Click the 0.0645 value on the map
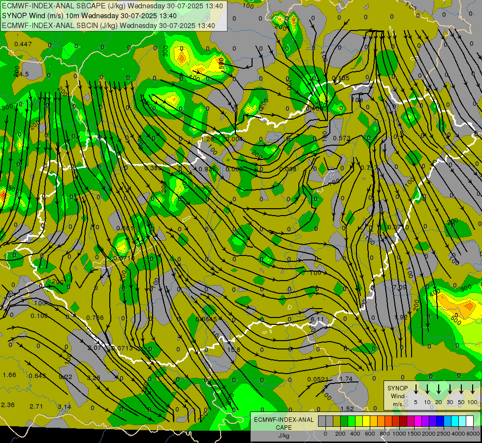The image size is (482, 443). (206, 319)
